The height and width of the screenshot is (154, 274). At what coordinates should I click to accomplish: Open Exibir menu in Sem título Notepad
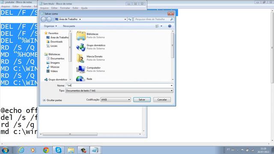[x=75, y=8]
